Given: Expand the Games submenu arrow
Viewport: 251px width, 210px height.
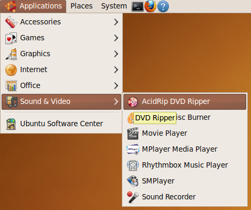Looking at the screenshot, I should coord(116,38).
